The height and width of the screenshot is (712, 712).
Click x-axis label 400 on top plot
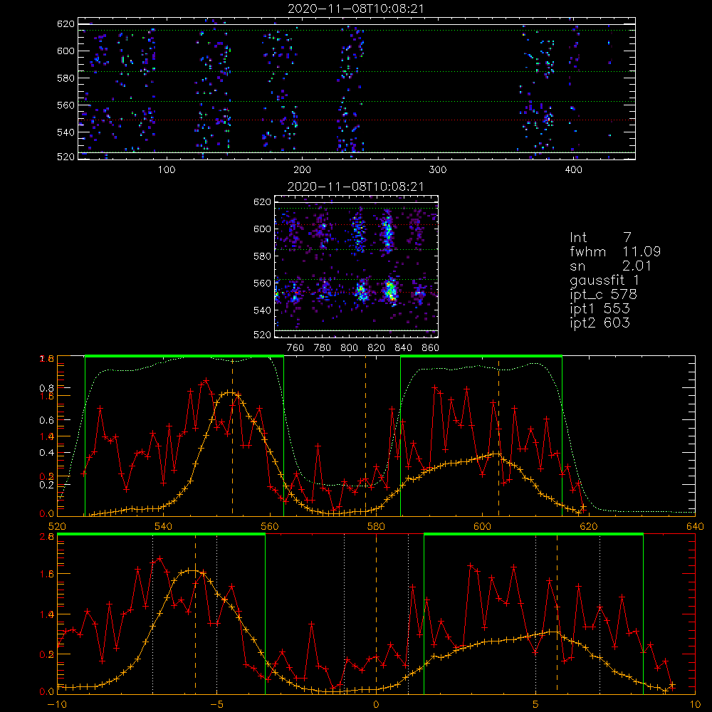pyautogui.click(x=573, y=170)
